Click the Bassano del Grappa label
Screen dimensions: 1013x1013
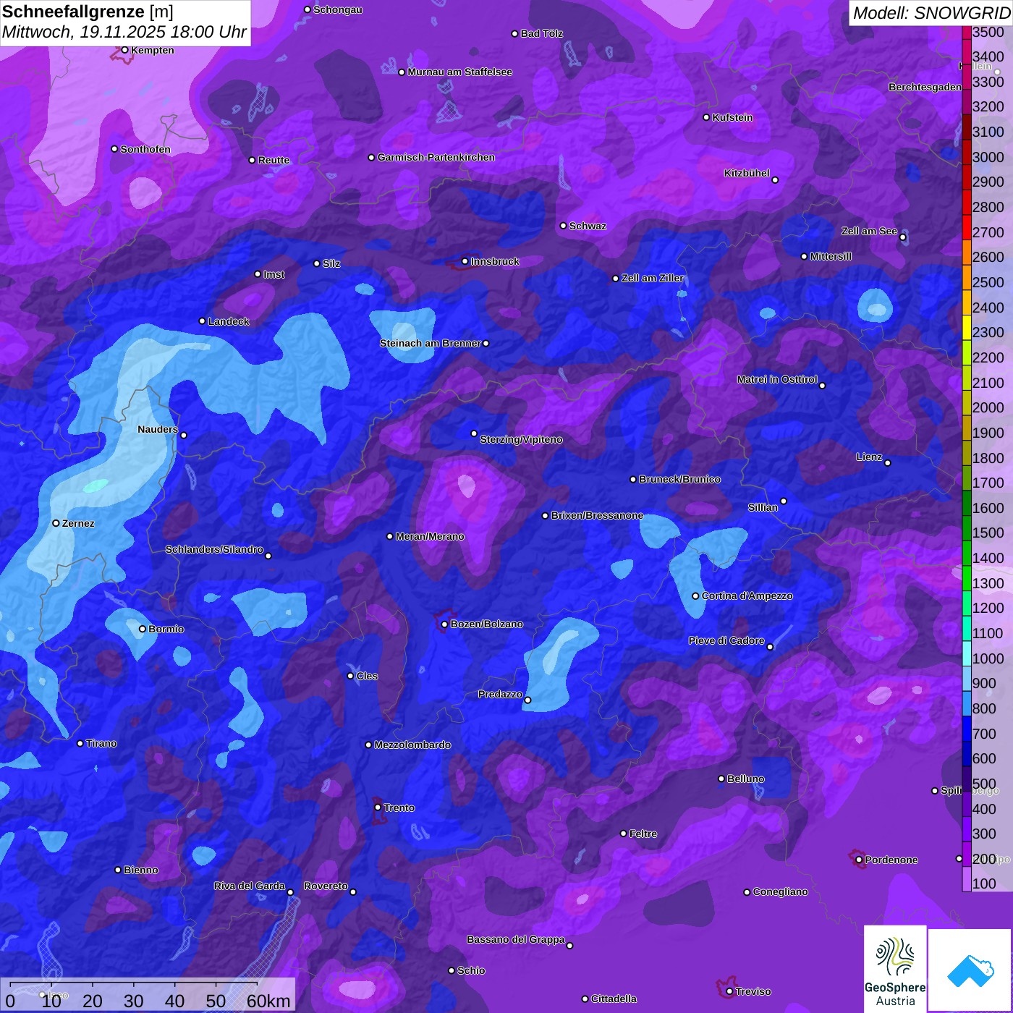pyautogui.click(x=516, y=939)
